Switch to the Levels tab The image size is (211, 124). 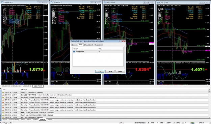(91, 45)
